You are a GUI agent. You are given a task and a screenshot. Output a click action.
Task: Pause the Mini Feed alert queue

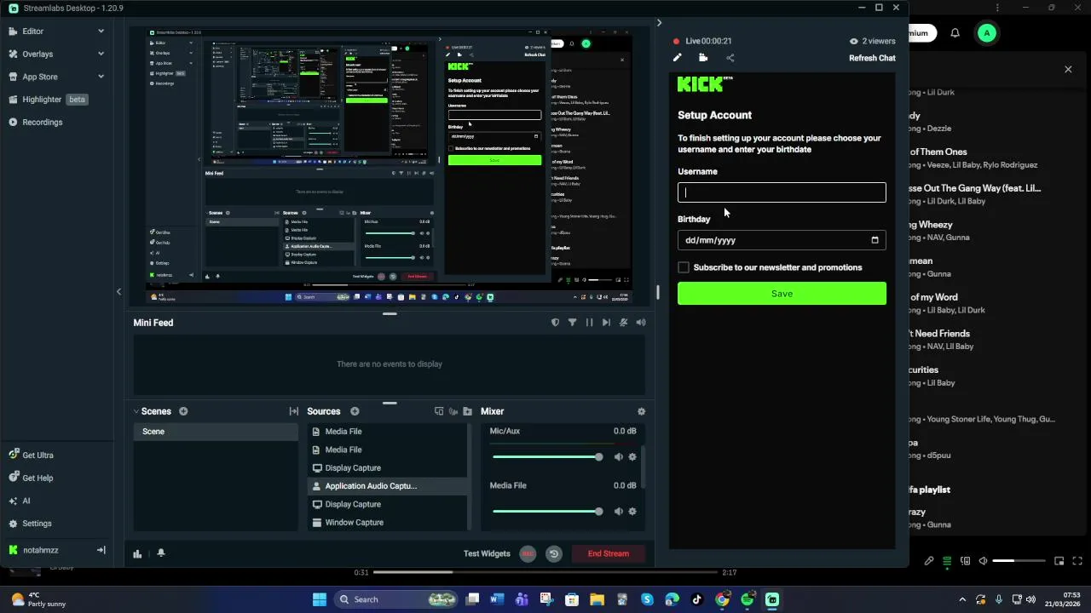point(589,323)
